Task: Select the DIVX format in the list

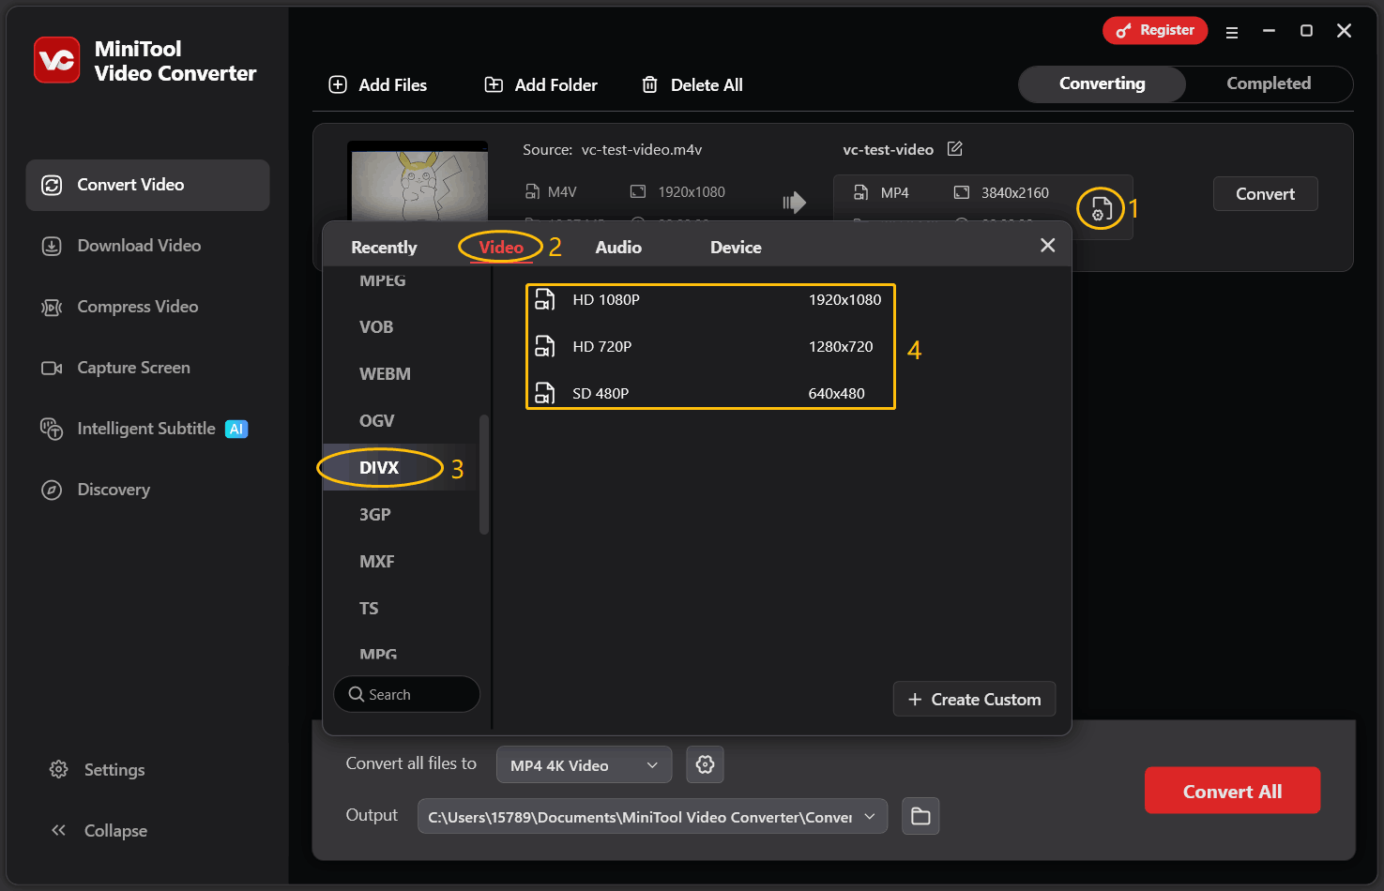Action: [x=379, y=467]
